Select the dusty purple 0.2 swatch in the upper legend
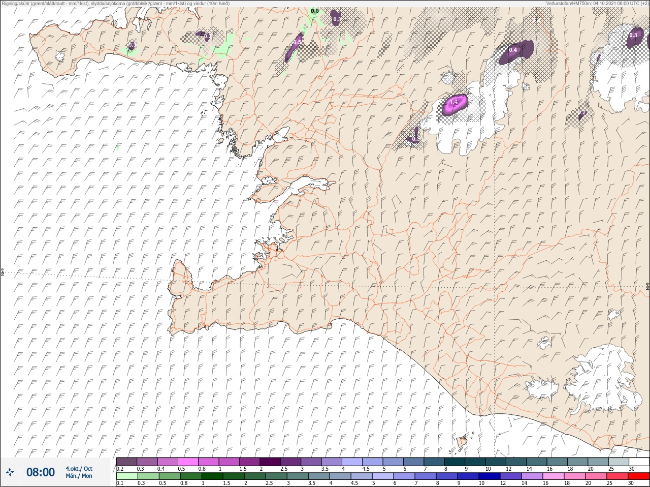 pyautogui.click(x=127, y=462)
